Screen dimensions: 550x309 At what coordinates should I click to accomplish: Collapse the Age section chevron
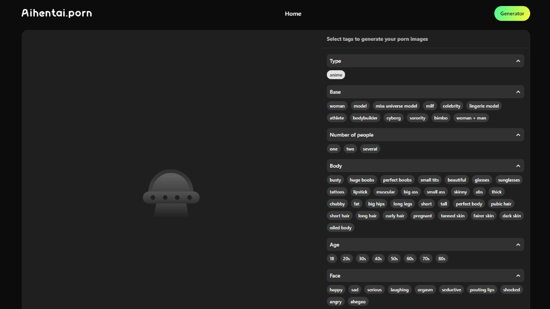pos(518,245)
